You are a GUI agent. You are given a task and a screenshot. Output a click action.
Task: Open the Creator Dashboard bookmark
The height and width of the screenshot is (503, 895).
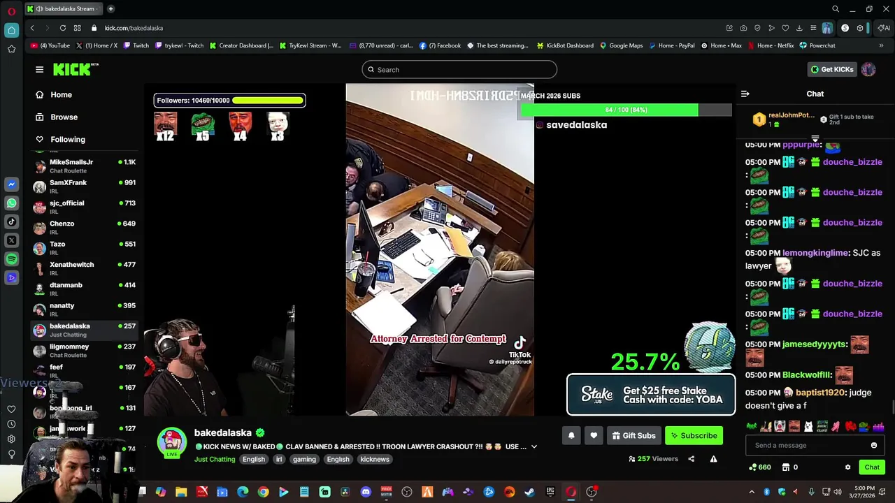241,45
